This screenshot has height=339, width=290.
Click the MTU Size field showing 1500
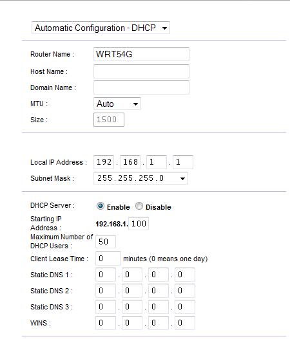coord(109,120)
